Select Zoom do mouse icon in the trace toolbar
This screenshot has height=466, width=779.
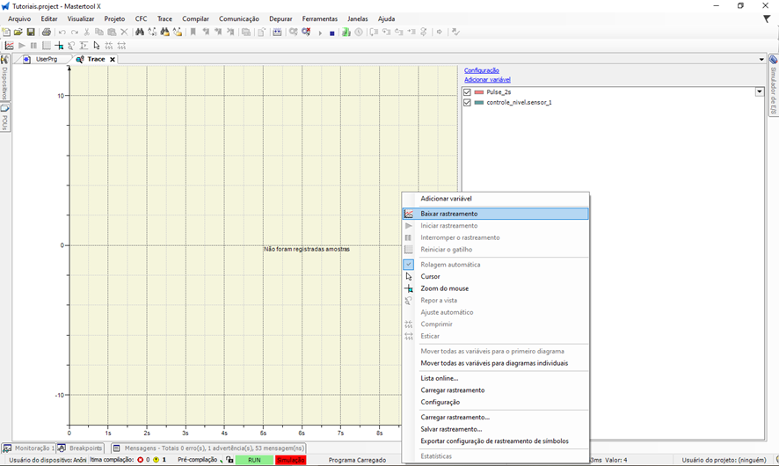[x=59, y=46]
